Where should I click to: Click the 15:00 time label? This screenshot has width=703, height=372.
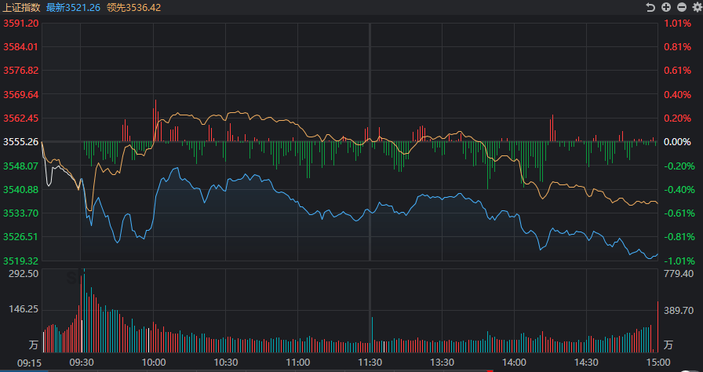[658, 362]
